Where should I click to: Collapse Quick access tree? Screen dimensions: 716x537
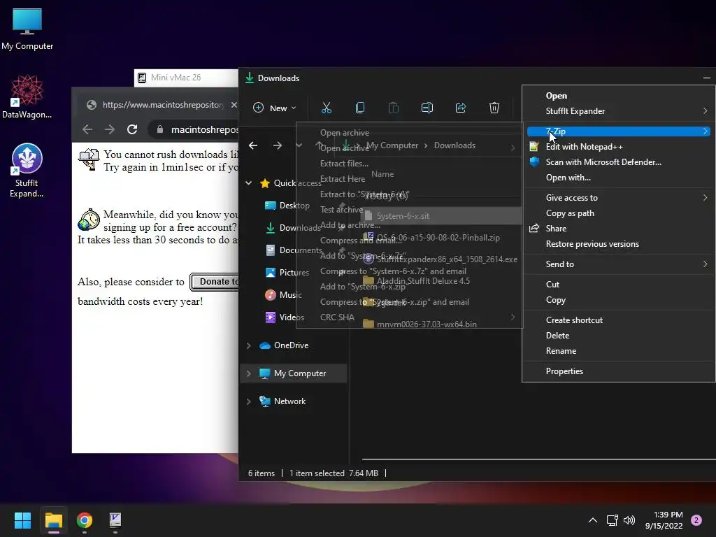[248, 183]
